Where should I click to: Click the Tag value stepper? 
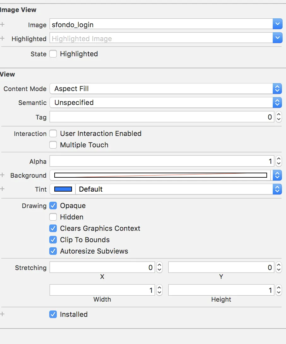[278, 117]
